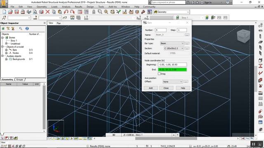Open zoom window magnifier tool

(100, 12)
